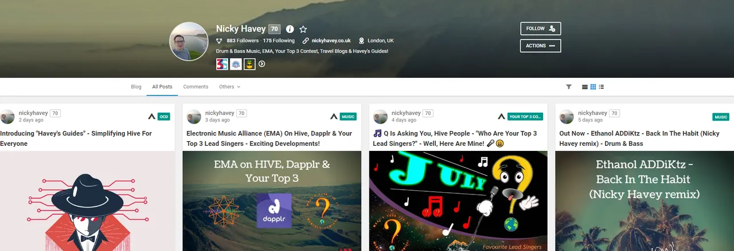Open the ACTIONS menu button

point(540,46)
